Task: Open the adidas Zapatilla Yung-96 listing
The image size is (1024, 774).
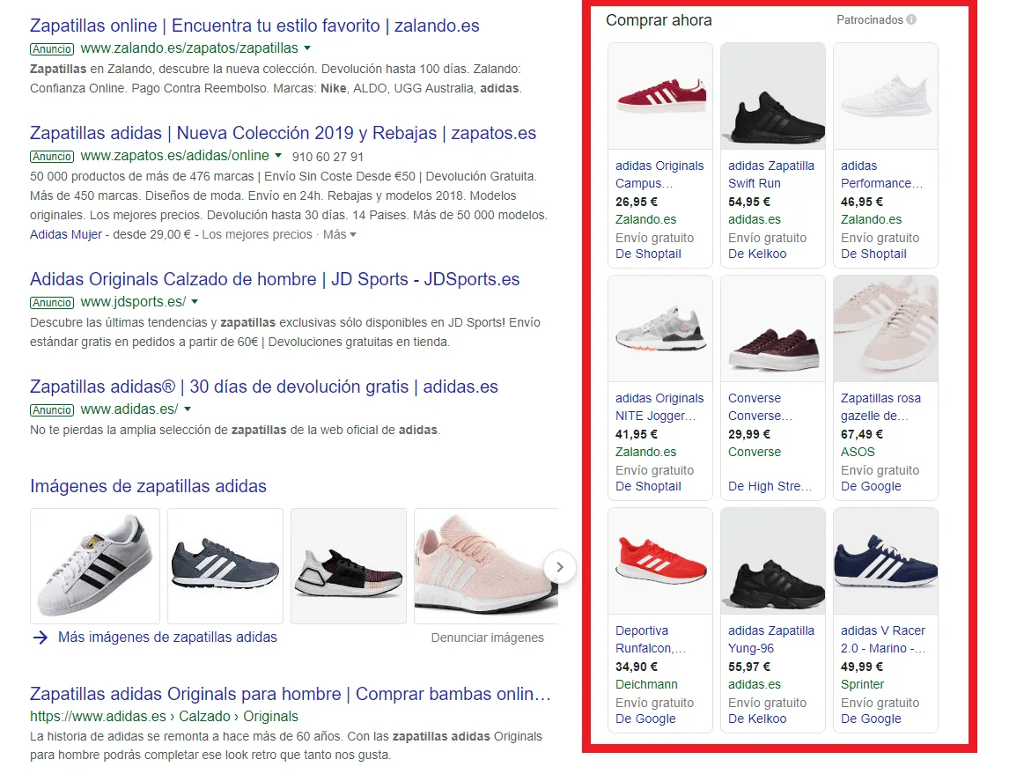Action: coord(771,639)
